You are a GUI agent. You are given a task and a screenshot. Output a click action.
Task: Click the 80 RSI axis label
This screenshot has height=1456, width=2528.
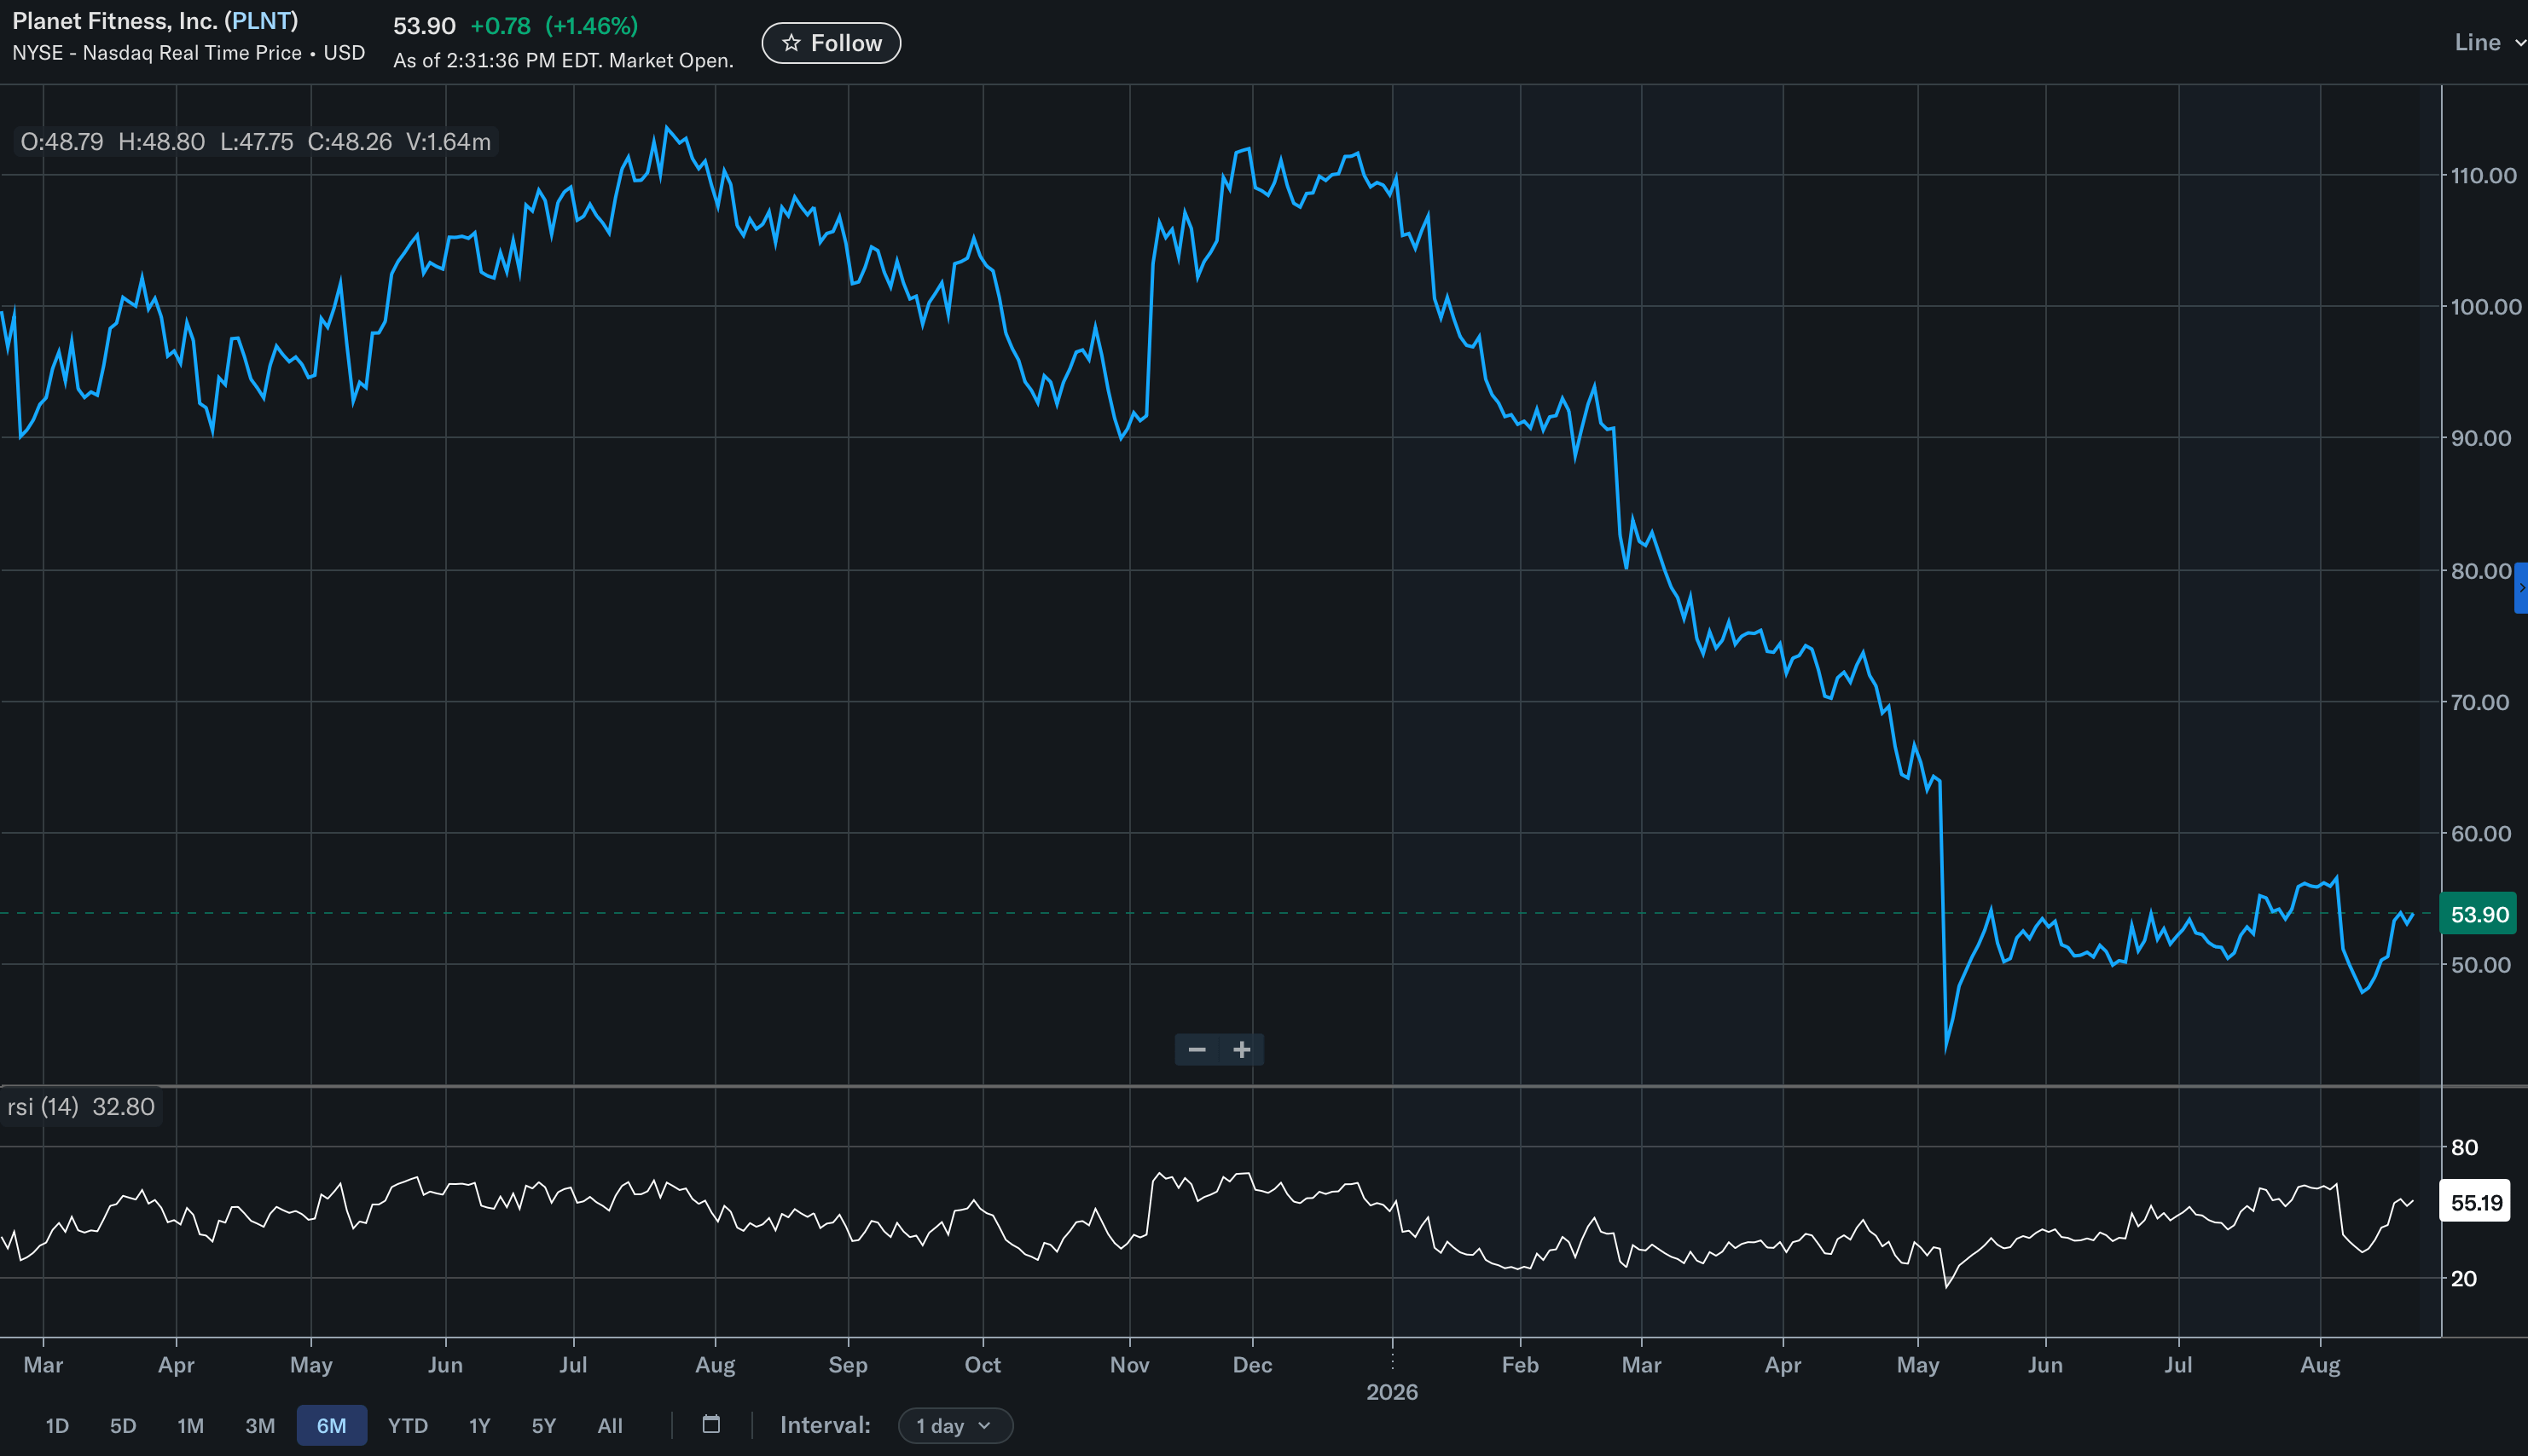[2464, 1147]
